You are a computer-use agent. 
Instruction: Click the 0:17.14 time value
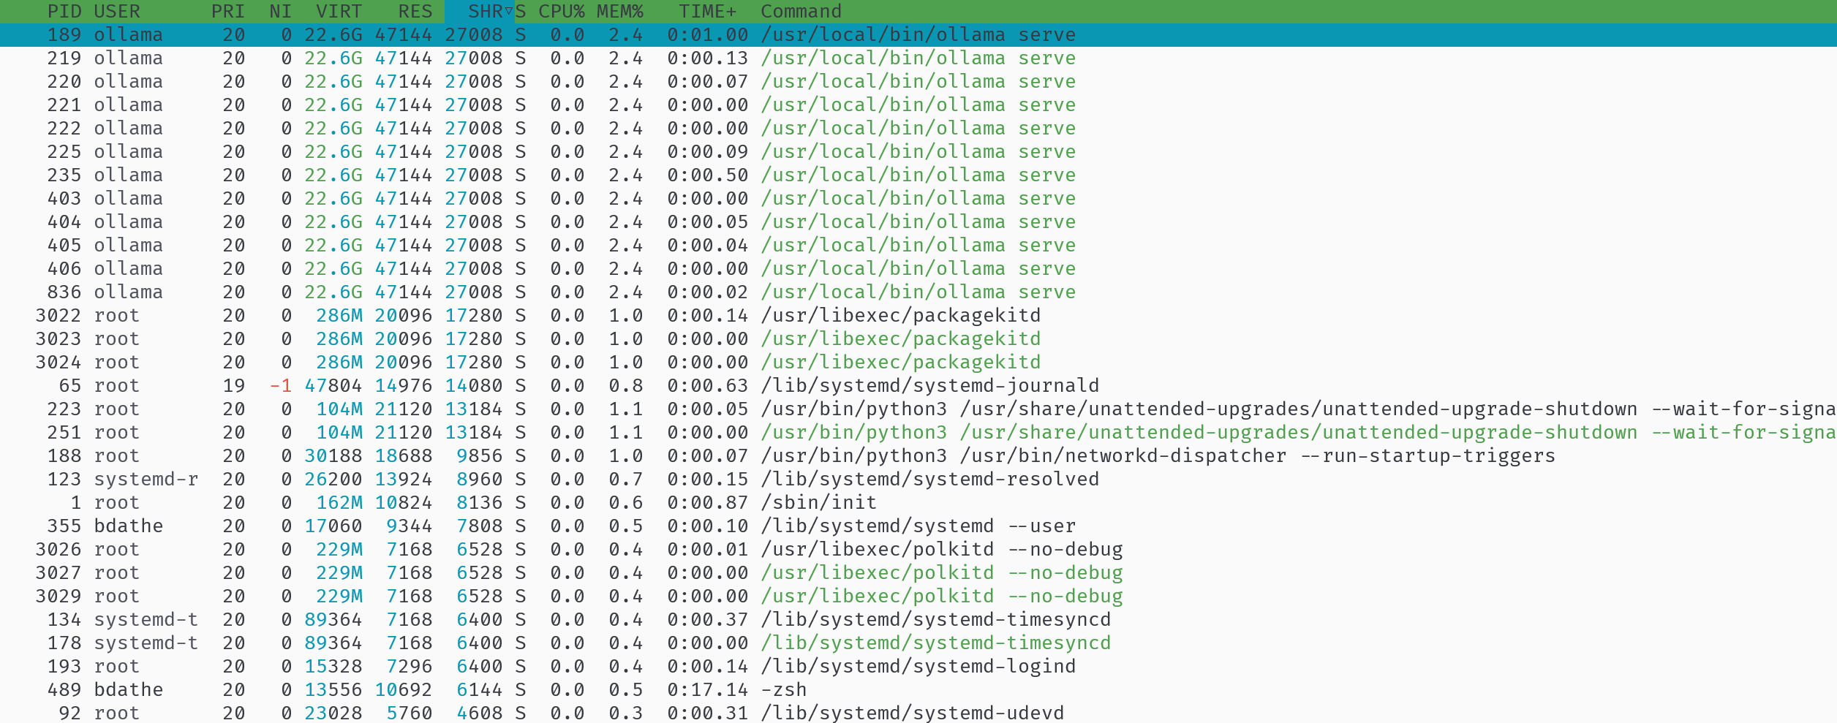[708, 690]
